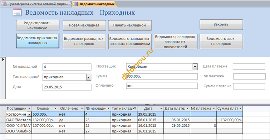Click the Приходных heading text
This screenshot has width=270, height=140.
click(117, 13)
